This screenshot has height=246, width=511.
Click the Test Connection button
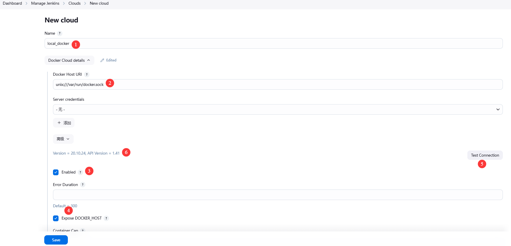485,155
